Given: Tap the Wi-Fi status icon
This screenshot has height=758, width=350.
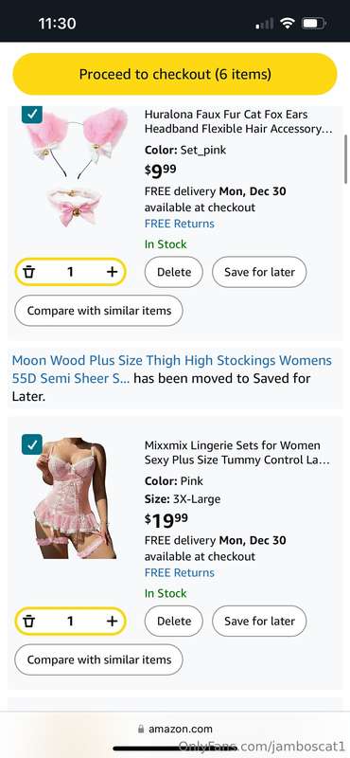Looking at the screenshot, I should click(288, 23).
